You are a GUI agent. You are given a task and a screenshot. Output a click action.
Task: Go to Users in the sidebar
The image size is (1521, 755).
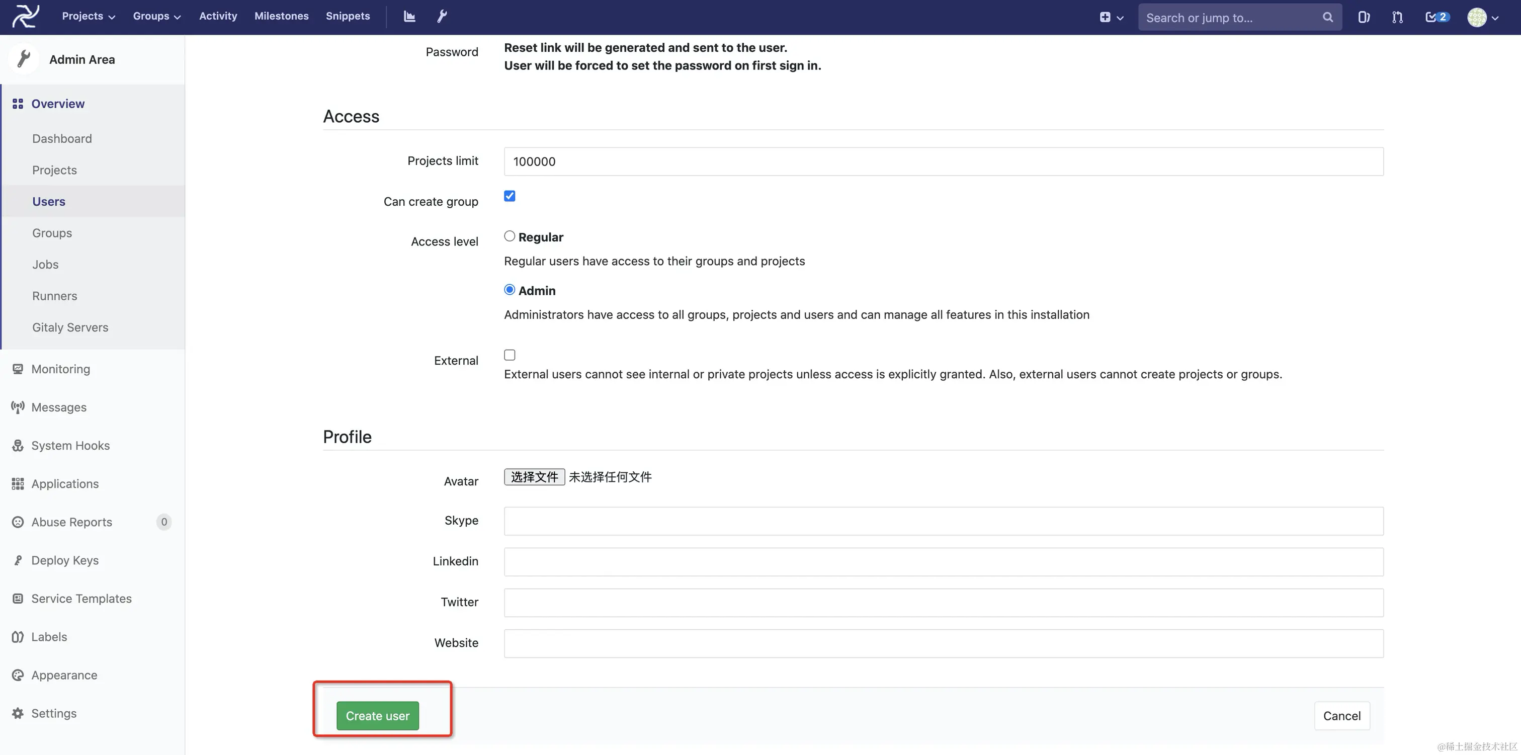point(49,201)
